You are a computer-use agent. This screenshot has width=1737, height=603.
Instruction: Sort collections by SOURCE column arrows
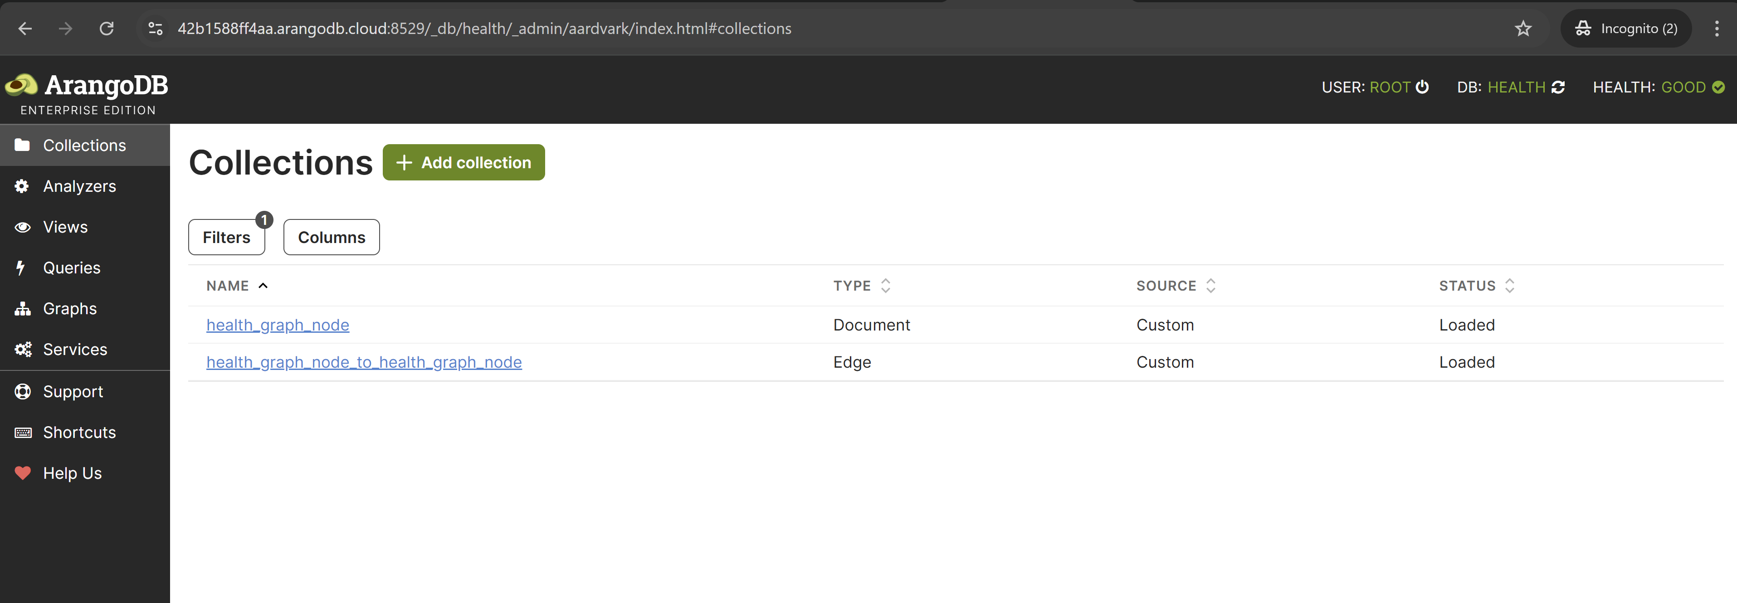[1211, 286]
